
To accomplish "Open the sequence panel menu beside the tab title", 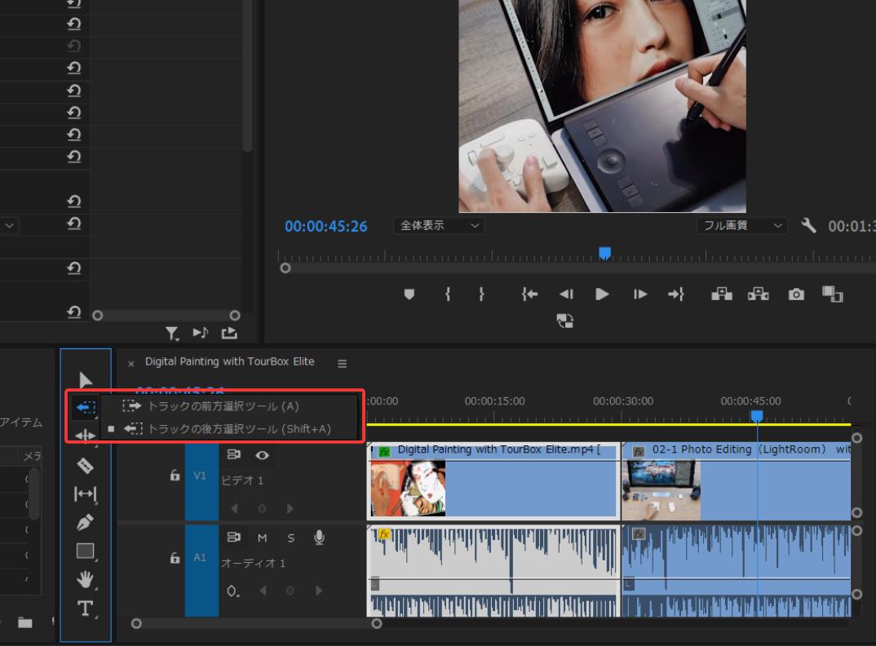I will pyautogui.click(x=342, y=364).
